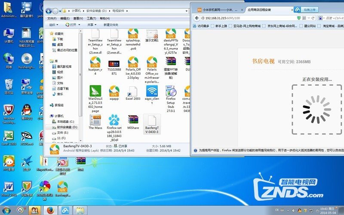Open the Word 2003 desktop shortcut

point(9,189)
